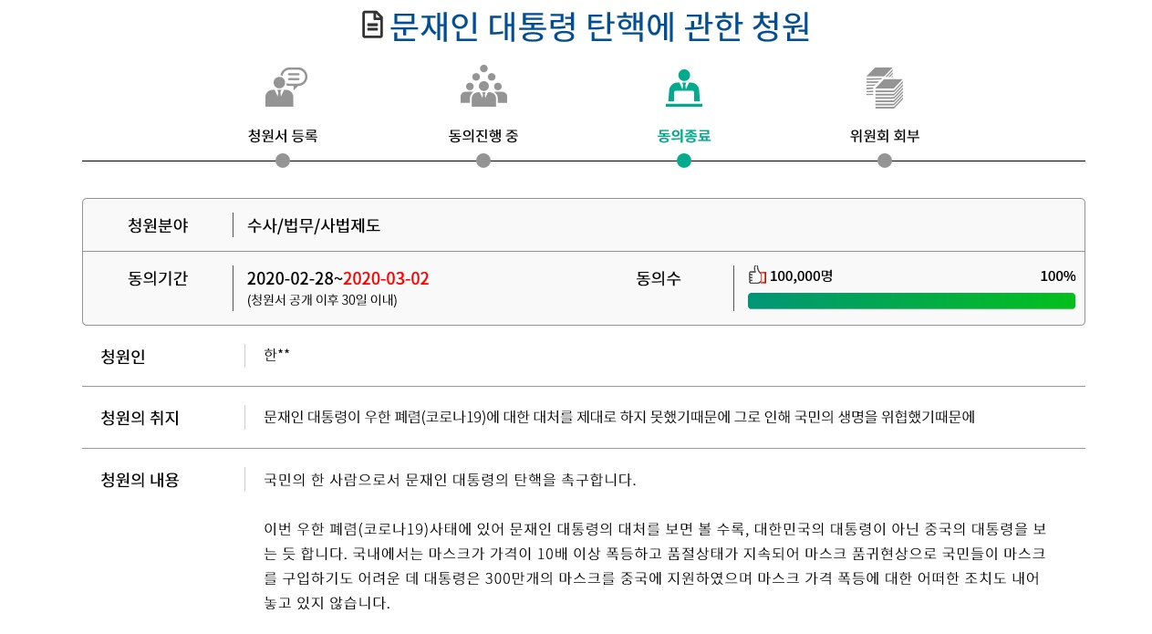Click the green consent progress bar
Screen dimensions: 1152x634
[911, 301]
